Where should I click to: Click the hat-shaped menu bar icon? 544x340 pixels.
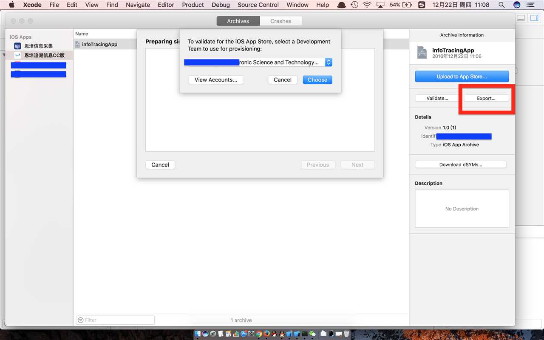(x=341, y=5)
